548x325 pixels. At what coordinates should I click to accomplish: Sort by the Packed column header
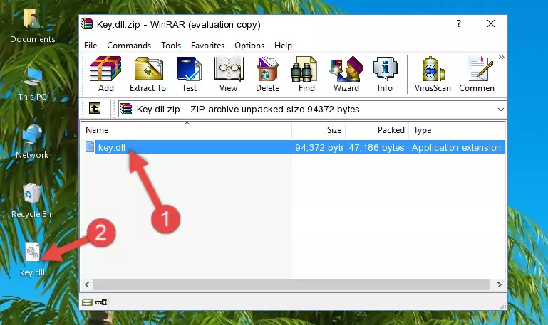[377, 130]
